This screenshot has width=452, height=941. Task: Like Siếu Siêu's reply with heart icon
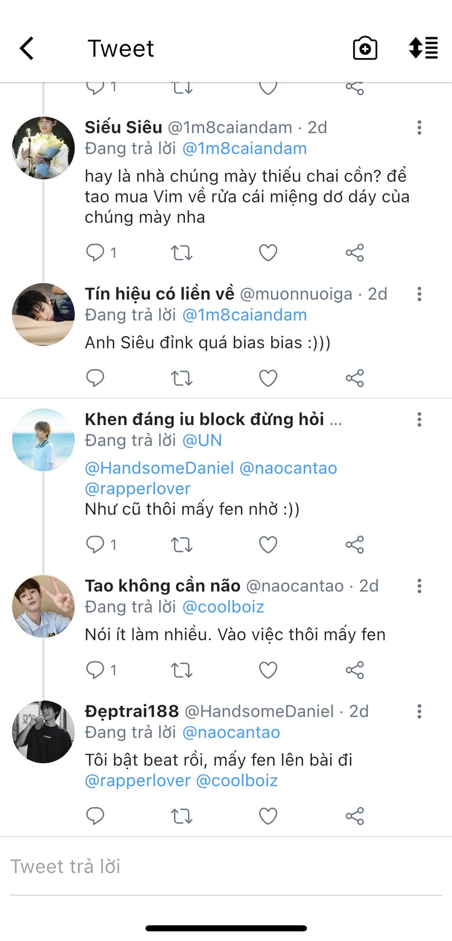268,253
